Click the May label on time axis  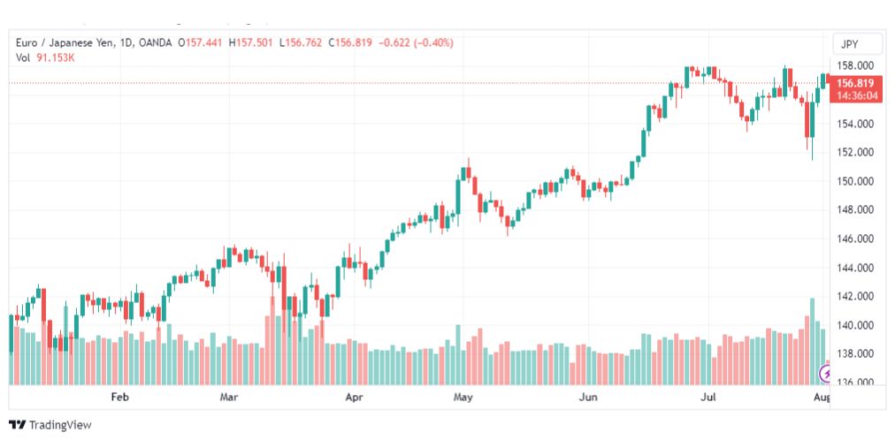click(463, 397)
